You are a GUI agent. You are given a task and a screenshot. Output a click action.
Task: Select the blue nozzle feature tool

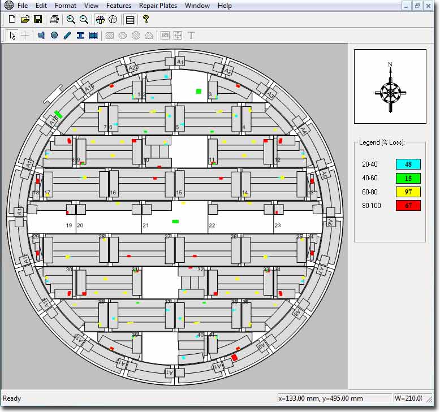41,36
